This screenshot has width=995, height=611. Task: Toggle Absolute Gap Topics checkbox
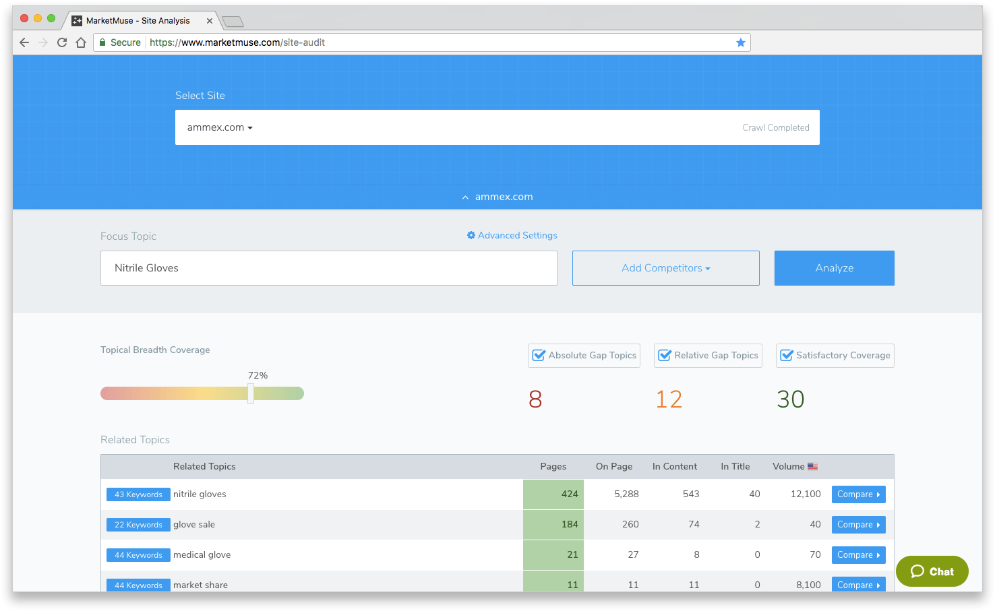pos(539,355)
